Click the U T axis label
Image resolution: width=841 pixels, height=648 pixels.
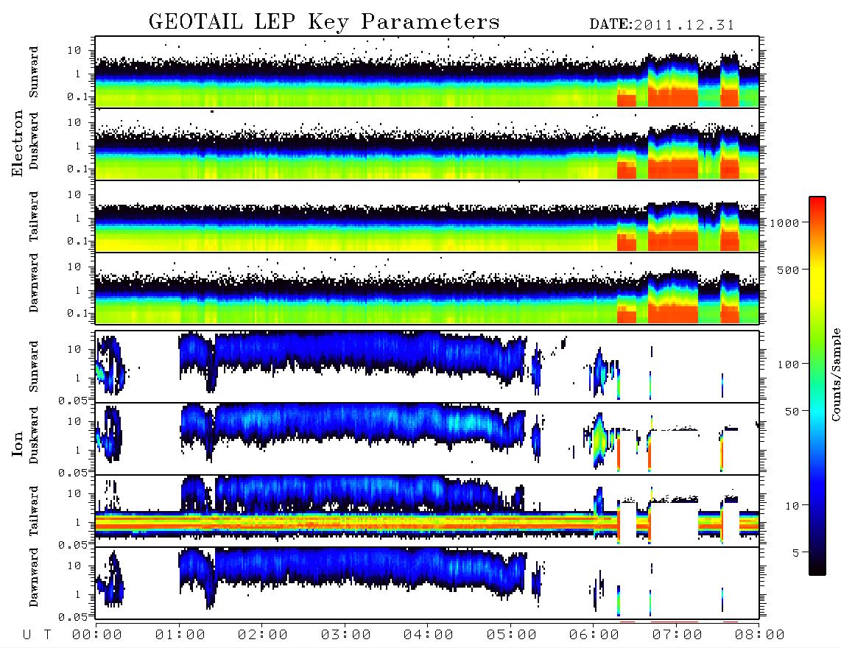[37, 635]
